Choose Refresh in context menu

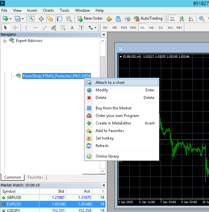pos(122,146)
